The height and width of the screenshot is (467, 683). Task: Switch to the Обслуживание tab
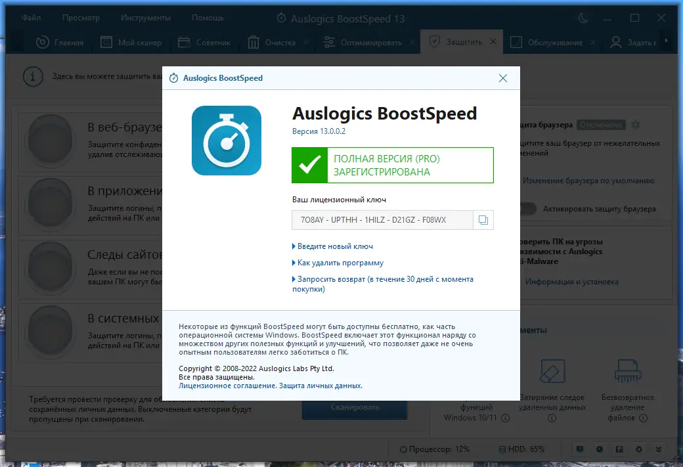(x=556, y=41)
